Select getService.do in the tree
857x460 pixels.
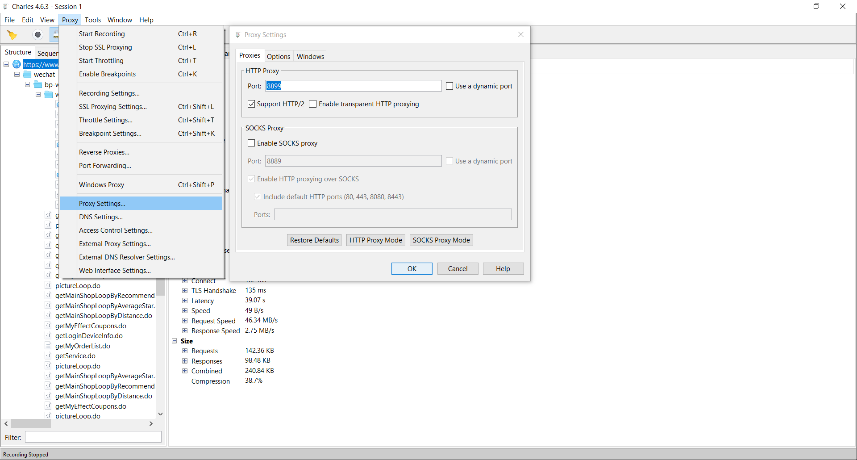tap(75, 356)
